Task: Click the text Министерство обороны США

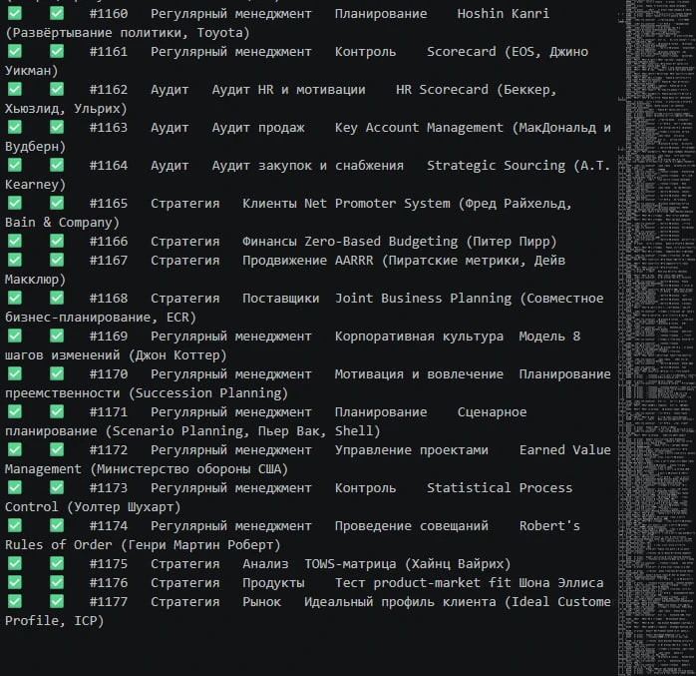Action: (188, 469)
